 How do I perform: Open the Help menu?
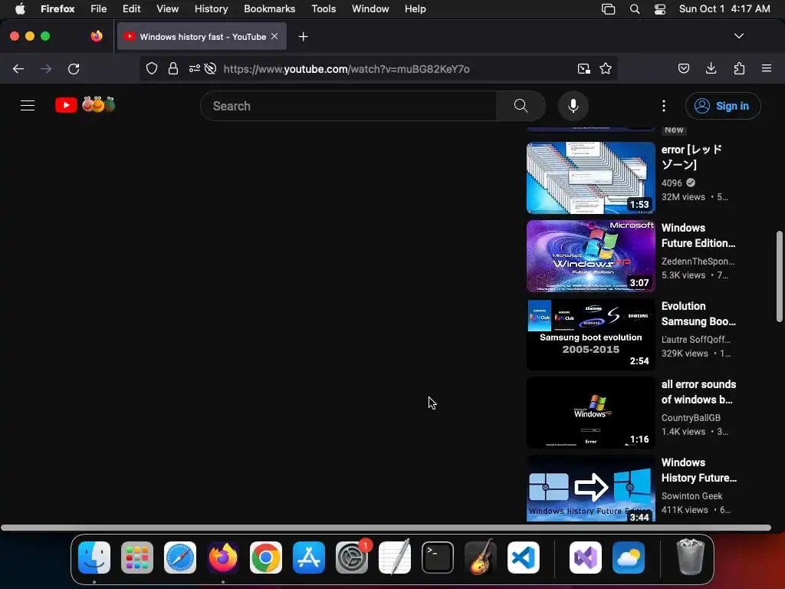click(x=415, y=8)
